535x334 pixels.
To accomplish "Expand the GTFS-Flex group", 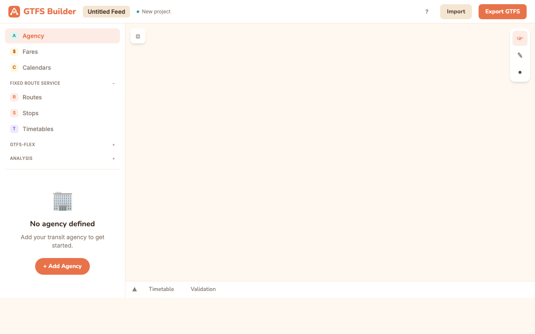I will (113, 145).
